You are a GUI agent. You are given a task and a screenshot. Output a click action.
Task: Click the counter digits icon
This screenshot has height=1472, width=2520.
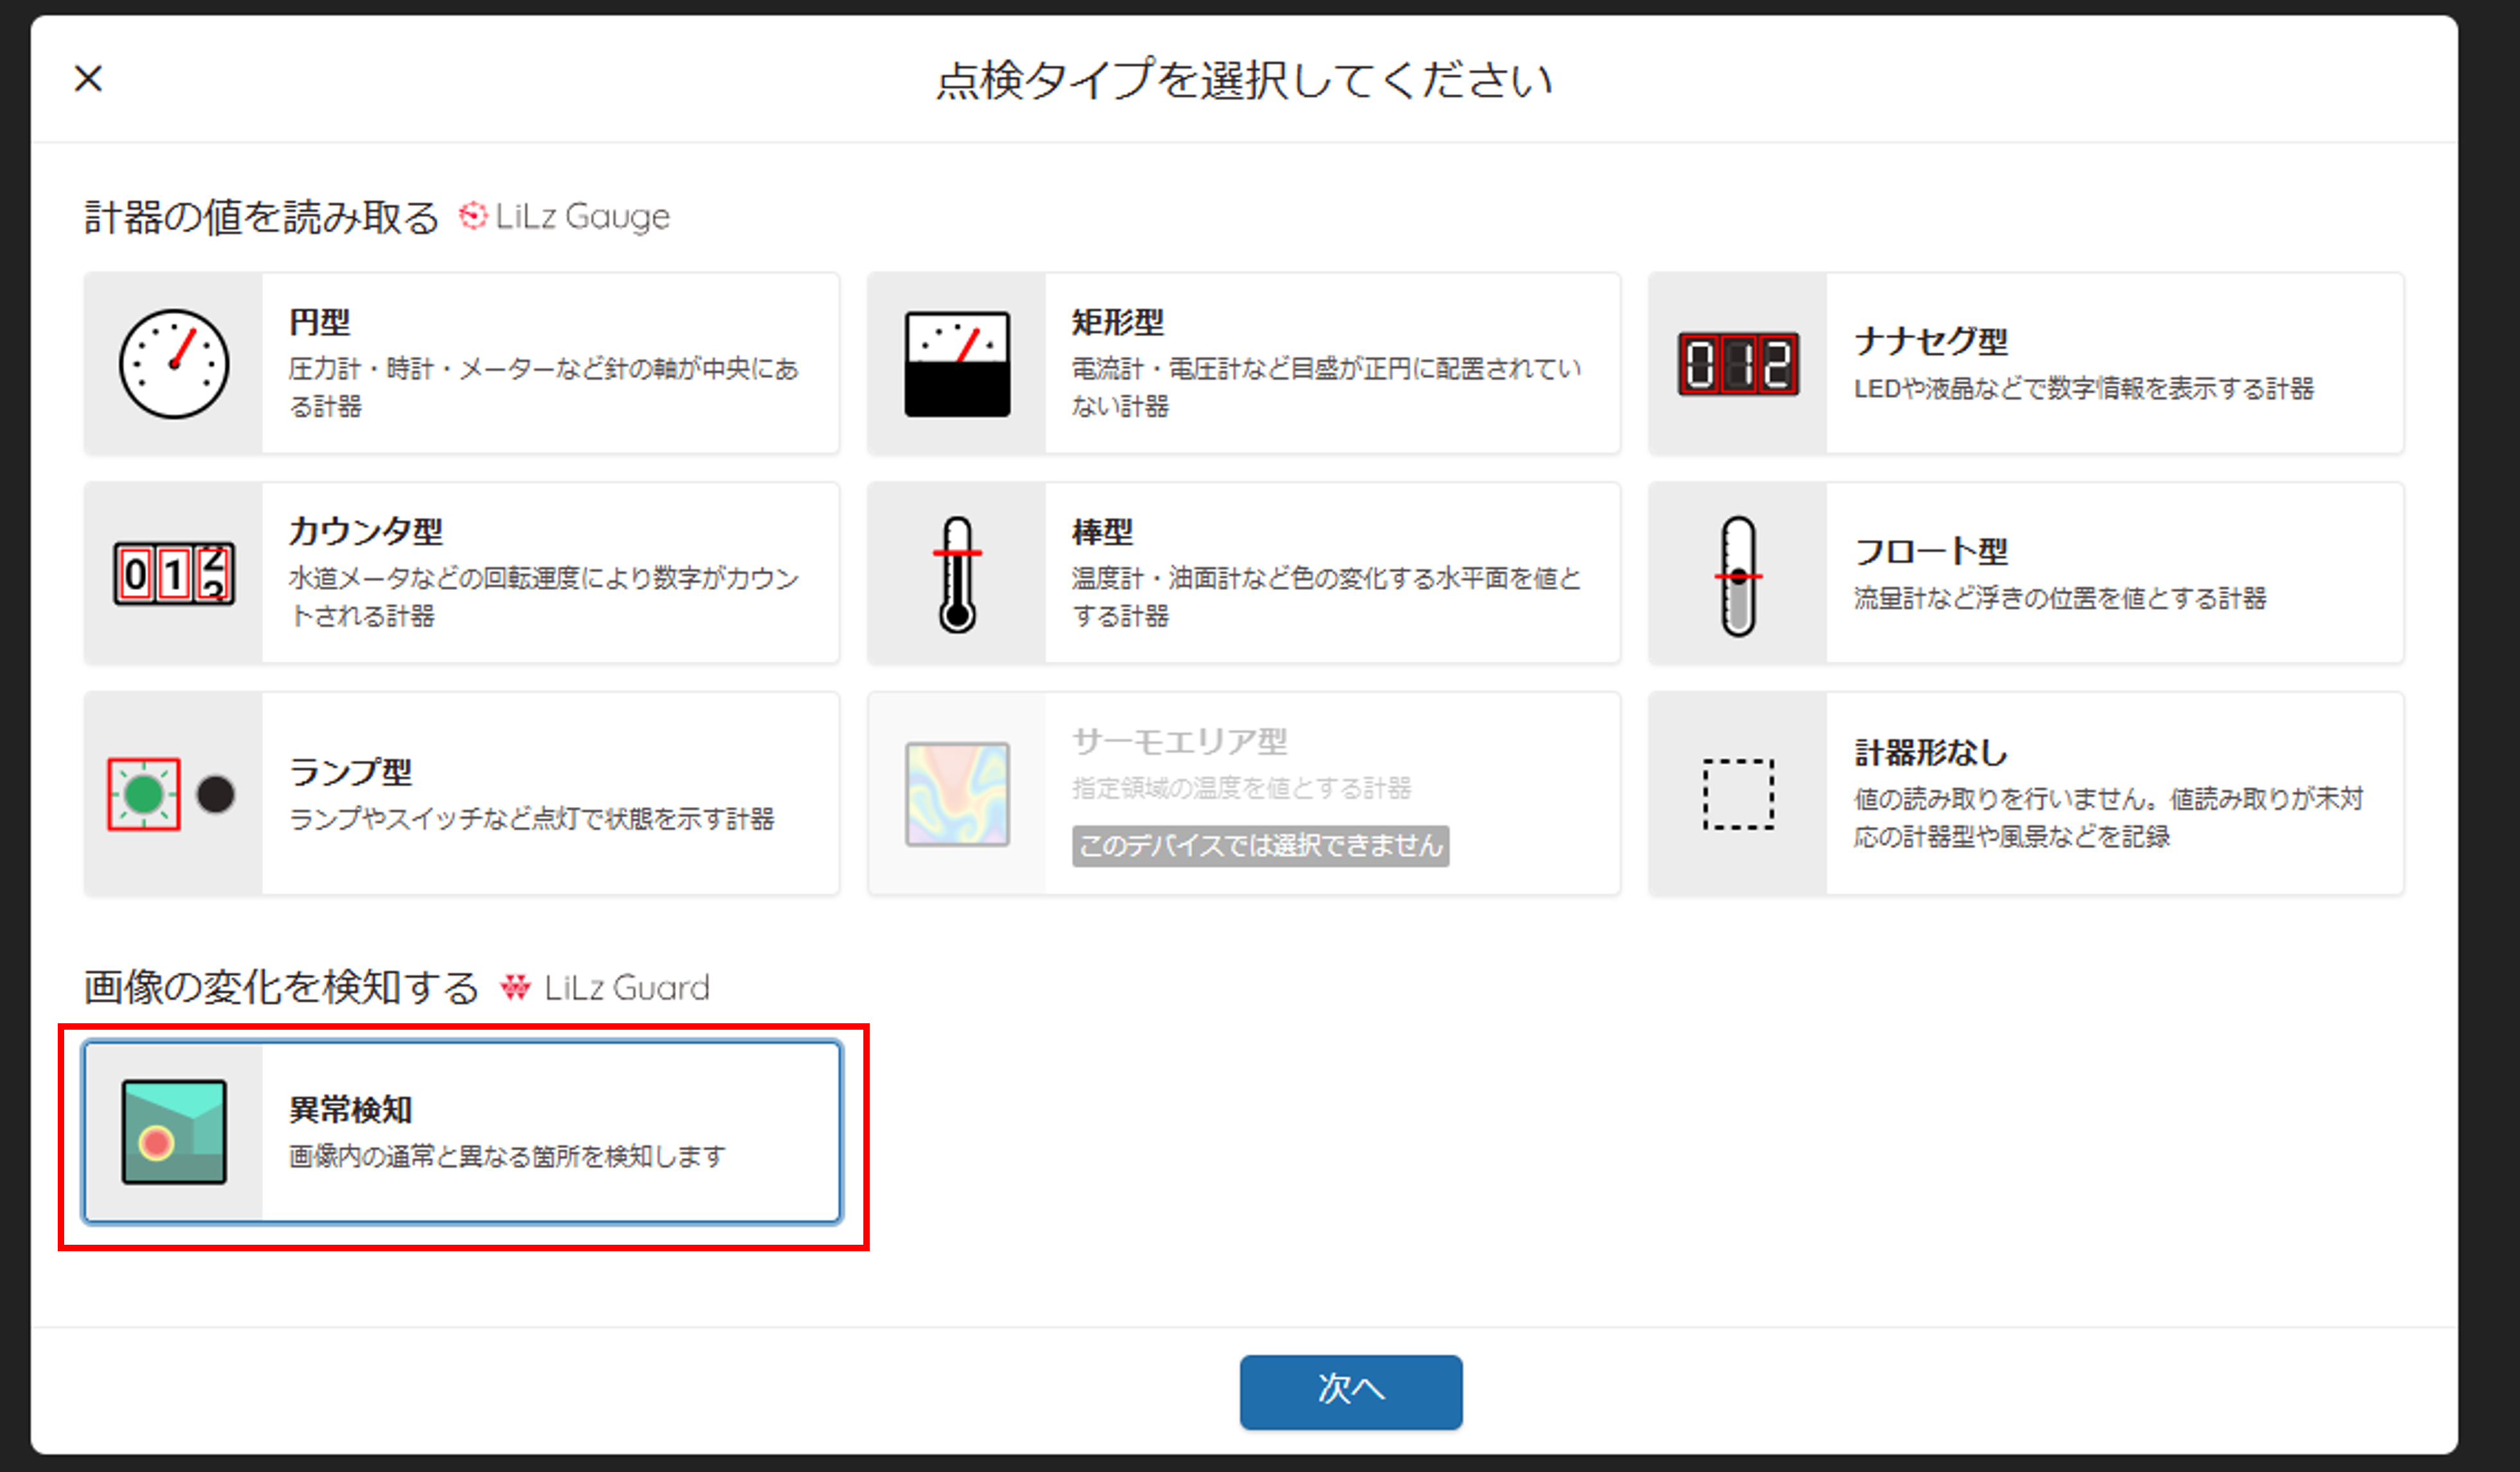(x=174, y=574)
